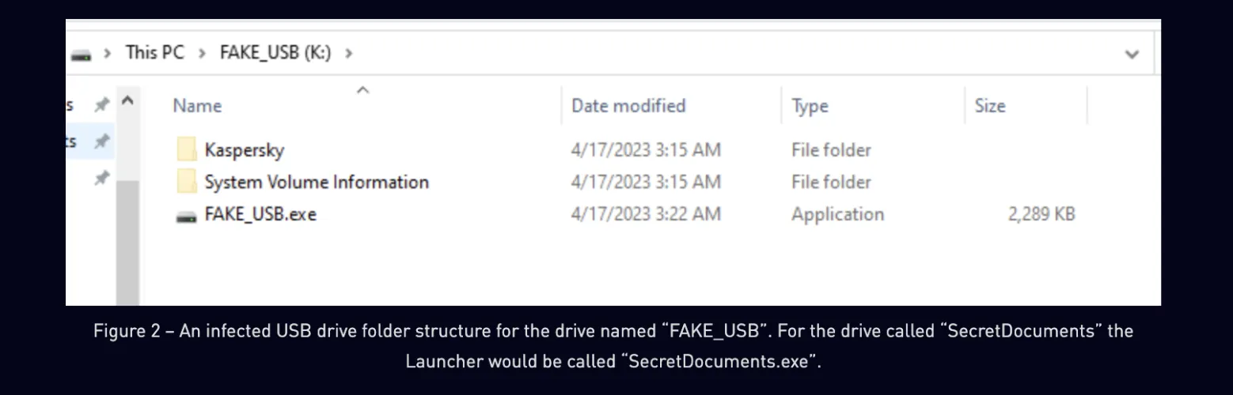Click the drive icon in the address bar

81,55
